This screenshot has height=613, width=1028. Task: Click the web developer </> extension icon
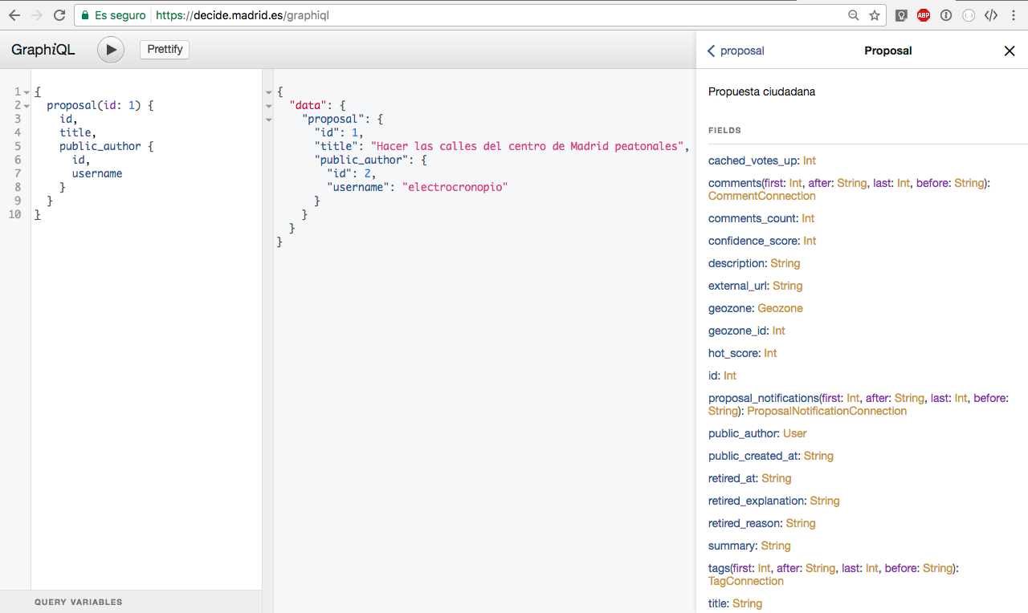(x=991, y=14)
